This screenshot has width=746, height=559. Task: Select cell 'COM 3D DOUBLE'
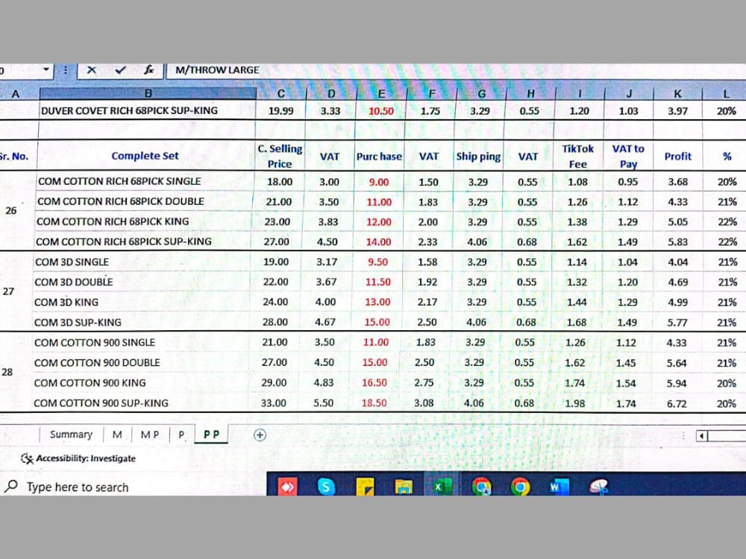(x=142, y=282)
